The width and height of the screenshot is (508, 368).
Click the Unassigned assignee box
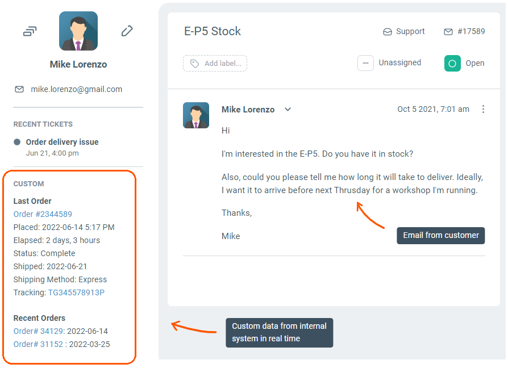tap(365, 63)
